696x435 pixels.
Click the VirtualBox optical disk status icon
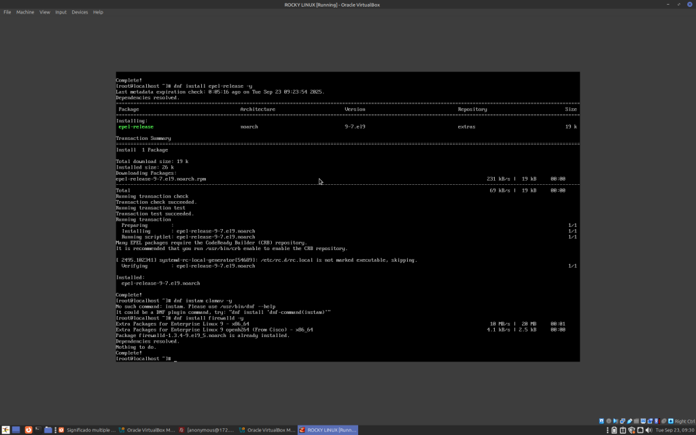(609, 421)
